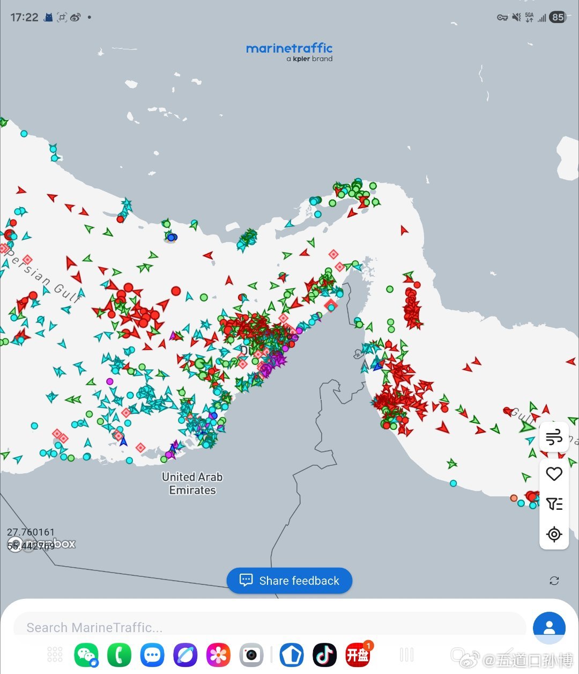
Task: Open the Gallery flower icon
Action: [x=218, y=655]
